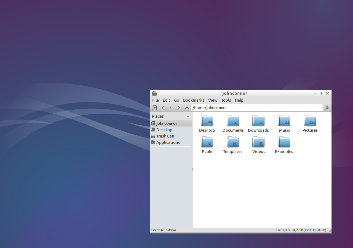Open the Bookmarks menu
353x248 pixels.
pyautogui.click(x=194, y=100)
